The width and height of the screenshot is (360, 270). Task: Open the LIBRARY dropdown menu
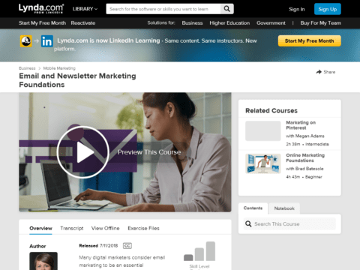click(x=85, y=9)
